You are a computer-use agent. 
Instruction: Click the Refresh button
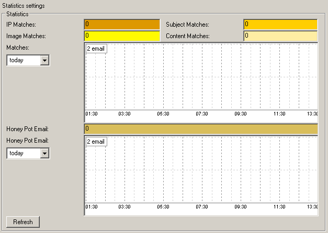pos(23,222)
